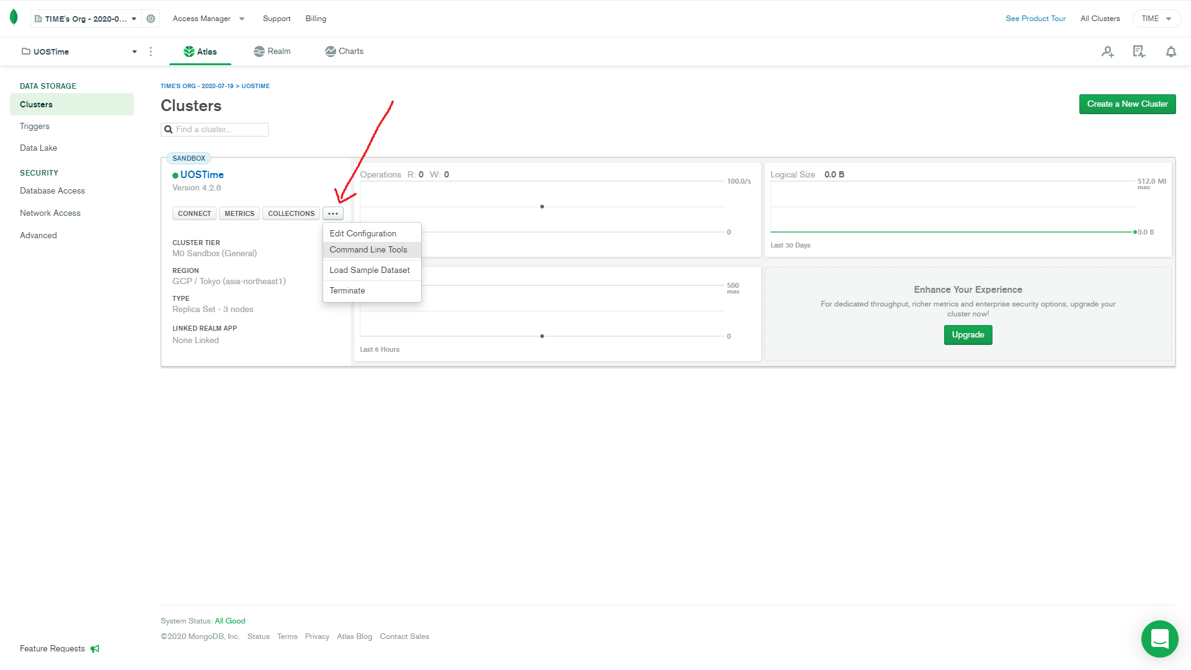Image resolution: width=1191 pixels, height=670 pixels.
Task: Click the project options vertical dots
Action: (x=151, y=51)
